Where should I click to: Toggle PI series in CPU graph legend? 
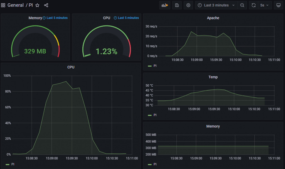click(x=13, y=164)
